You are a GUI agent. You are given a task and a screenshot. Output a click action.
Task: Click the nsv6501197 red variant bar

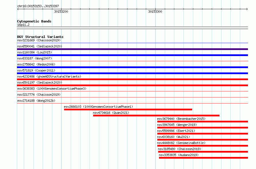tap(132, 85)
